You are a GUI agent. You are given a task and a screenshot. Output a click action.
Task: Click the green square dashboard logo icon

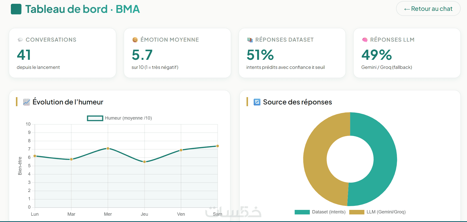pos(16,9)
